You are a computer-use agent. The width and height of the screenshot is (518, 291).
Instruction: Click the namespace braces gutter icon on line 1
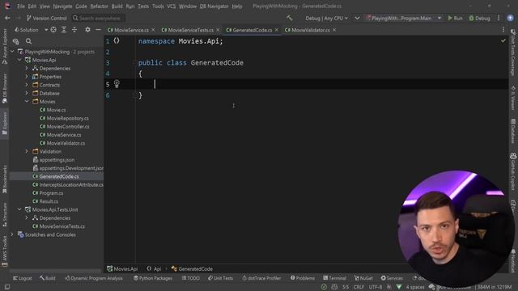117,40
